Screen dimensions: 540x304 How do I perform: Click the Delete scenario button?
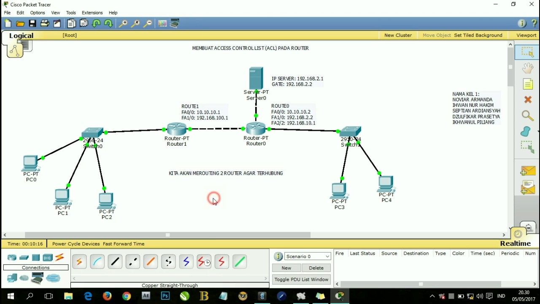(316, 268)
